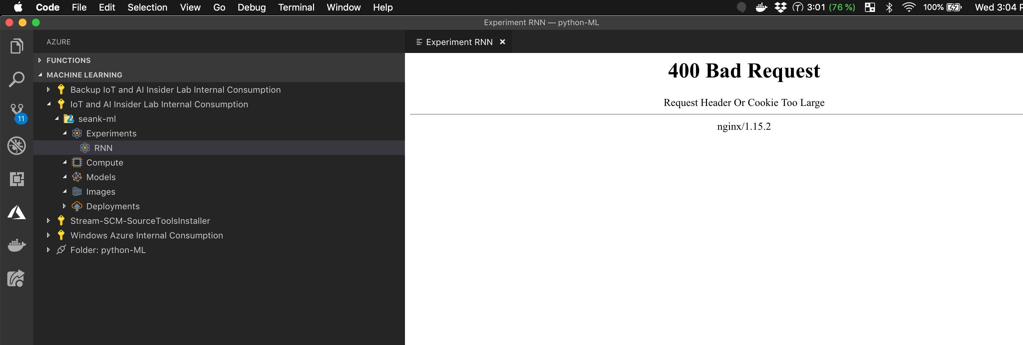Open the Help menu
Screen dimensions: 1023x345
pos(383,7)
